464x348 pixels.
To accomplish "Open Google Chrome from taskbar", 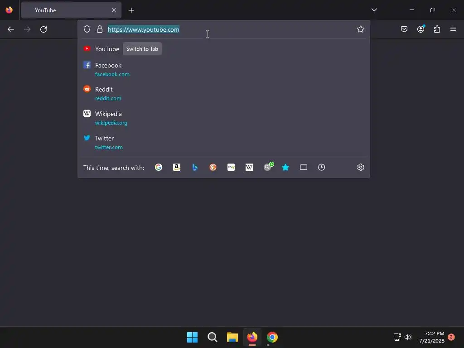I will pos(272,337).
